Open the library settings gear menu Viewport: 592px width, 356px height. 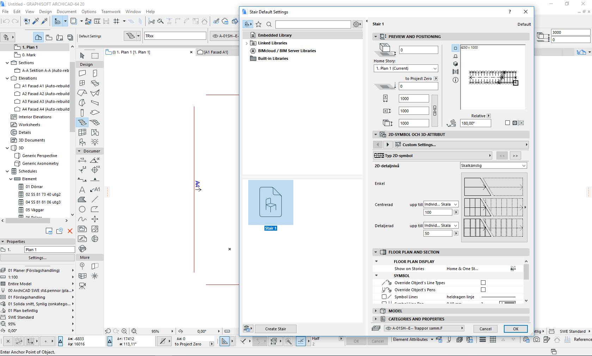pos(357,24)
